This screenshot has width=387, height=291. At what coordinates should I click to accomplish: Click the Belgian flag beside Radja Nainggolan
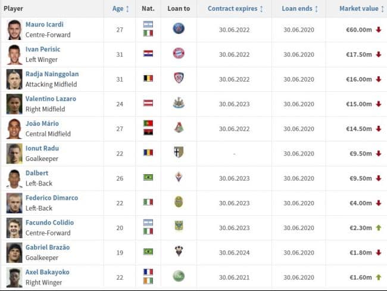(148, 78)
